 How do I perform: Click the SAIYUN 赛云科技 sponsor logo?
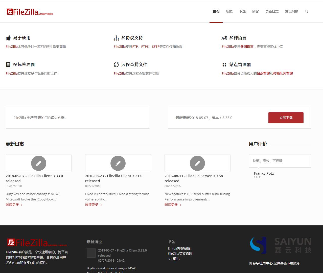pos(281,245)
